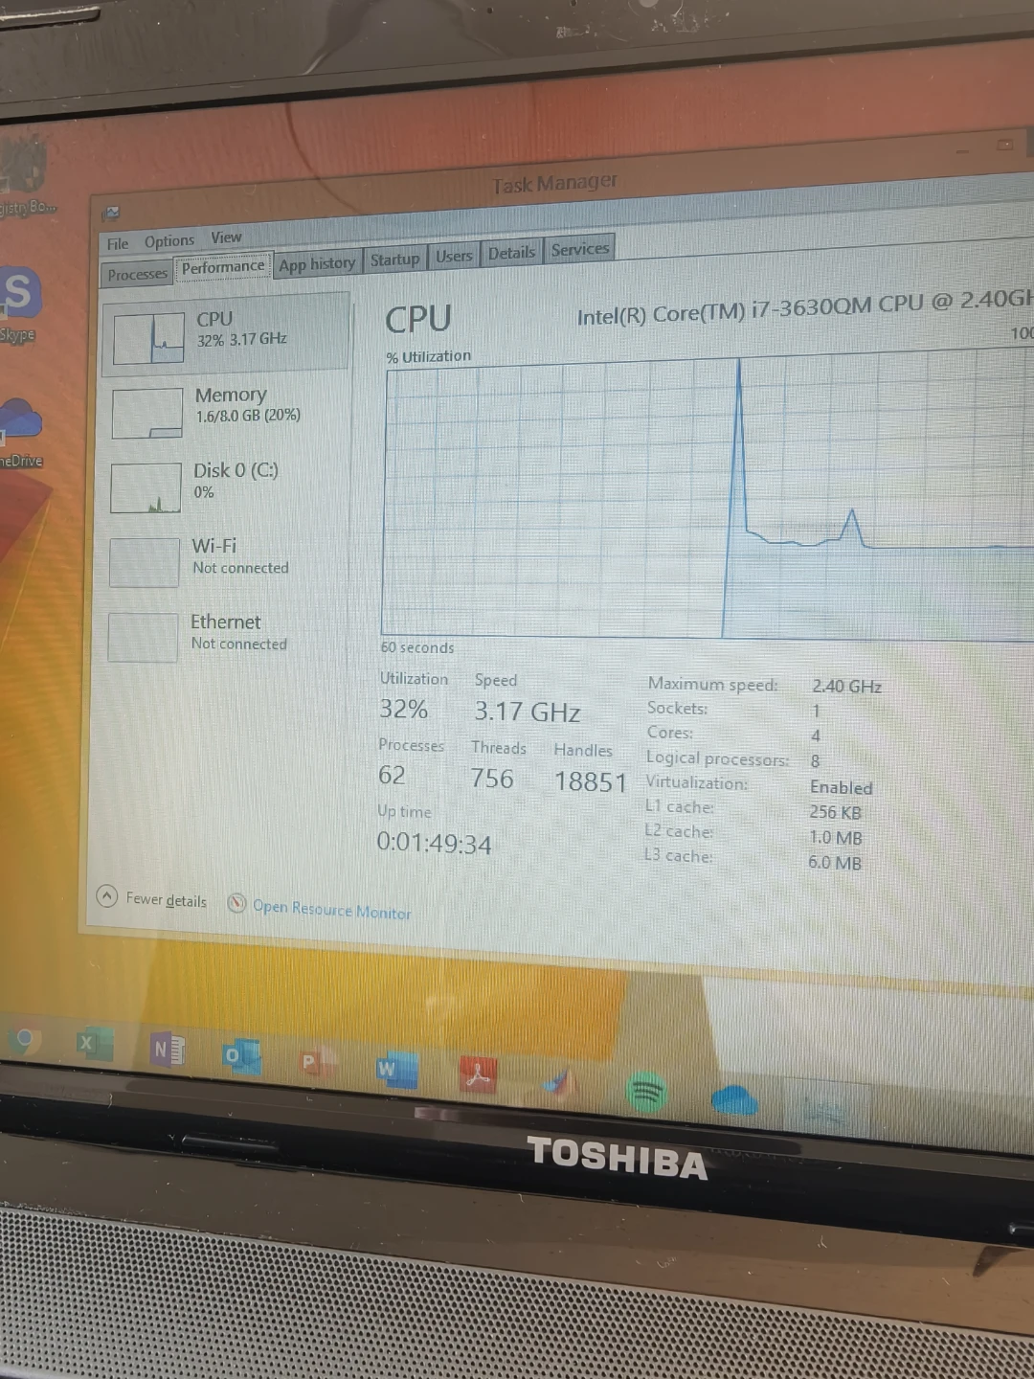Image resolution: width=1034 pixels, height=1379 pixels.
Task: Select the Memory mini graph thumbnail
Action: (x=146, y=413)
